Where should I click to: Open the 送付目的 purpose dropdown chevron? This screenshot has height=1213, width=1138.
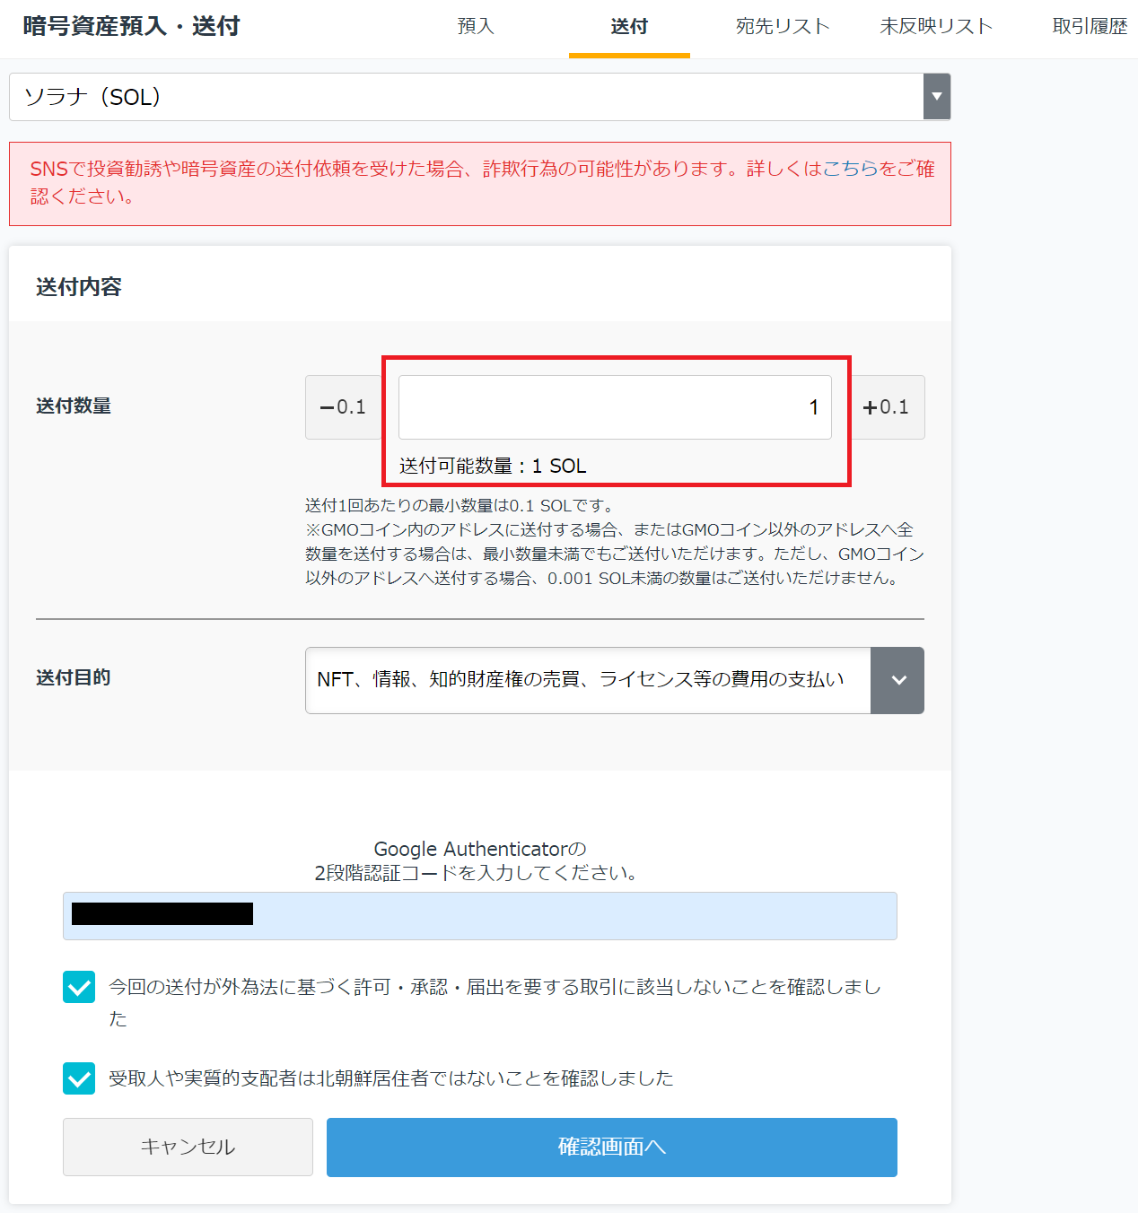[897, 680]
